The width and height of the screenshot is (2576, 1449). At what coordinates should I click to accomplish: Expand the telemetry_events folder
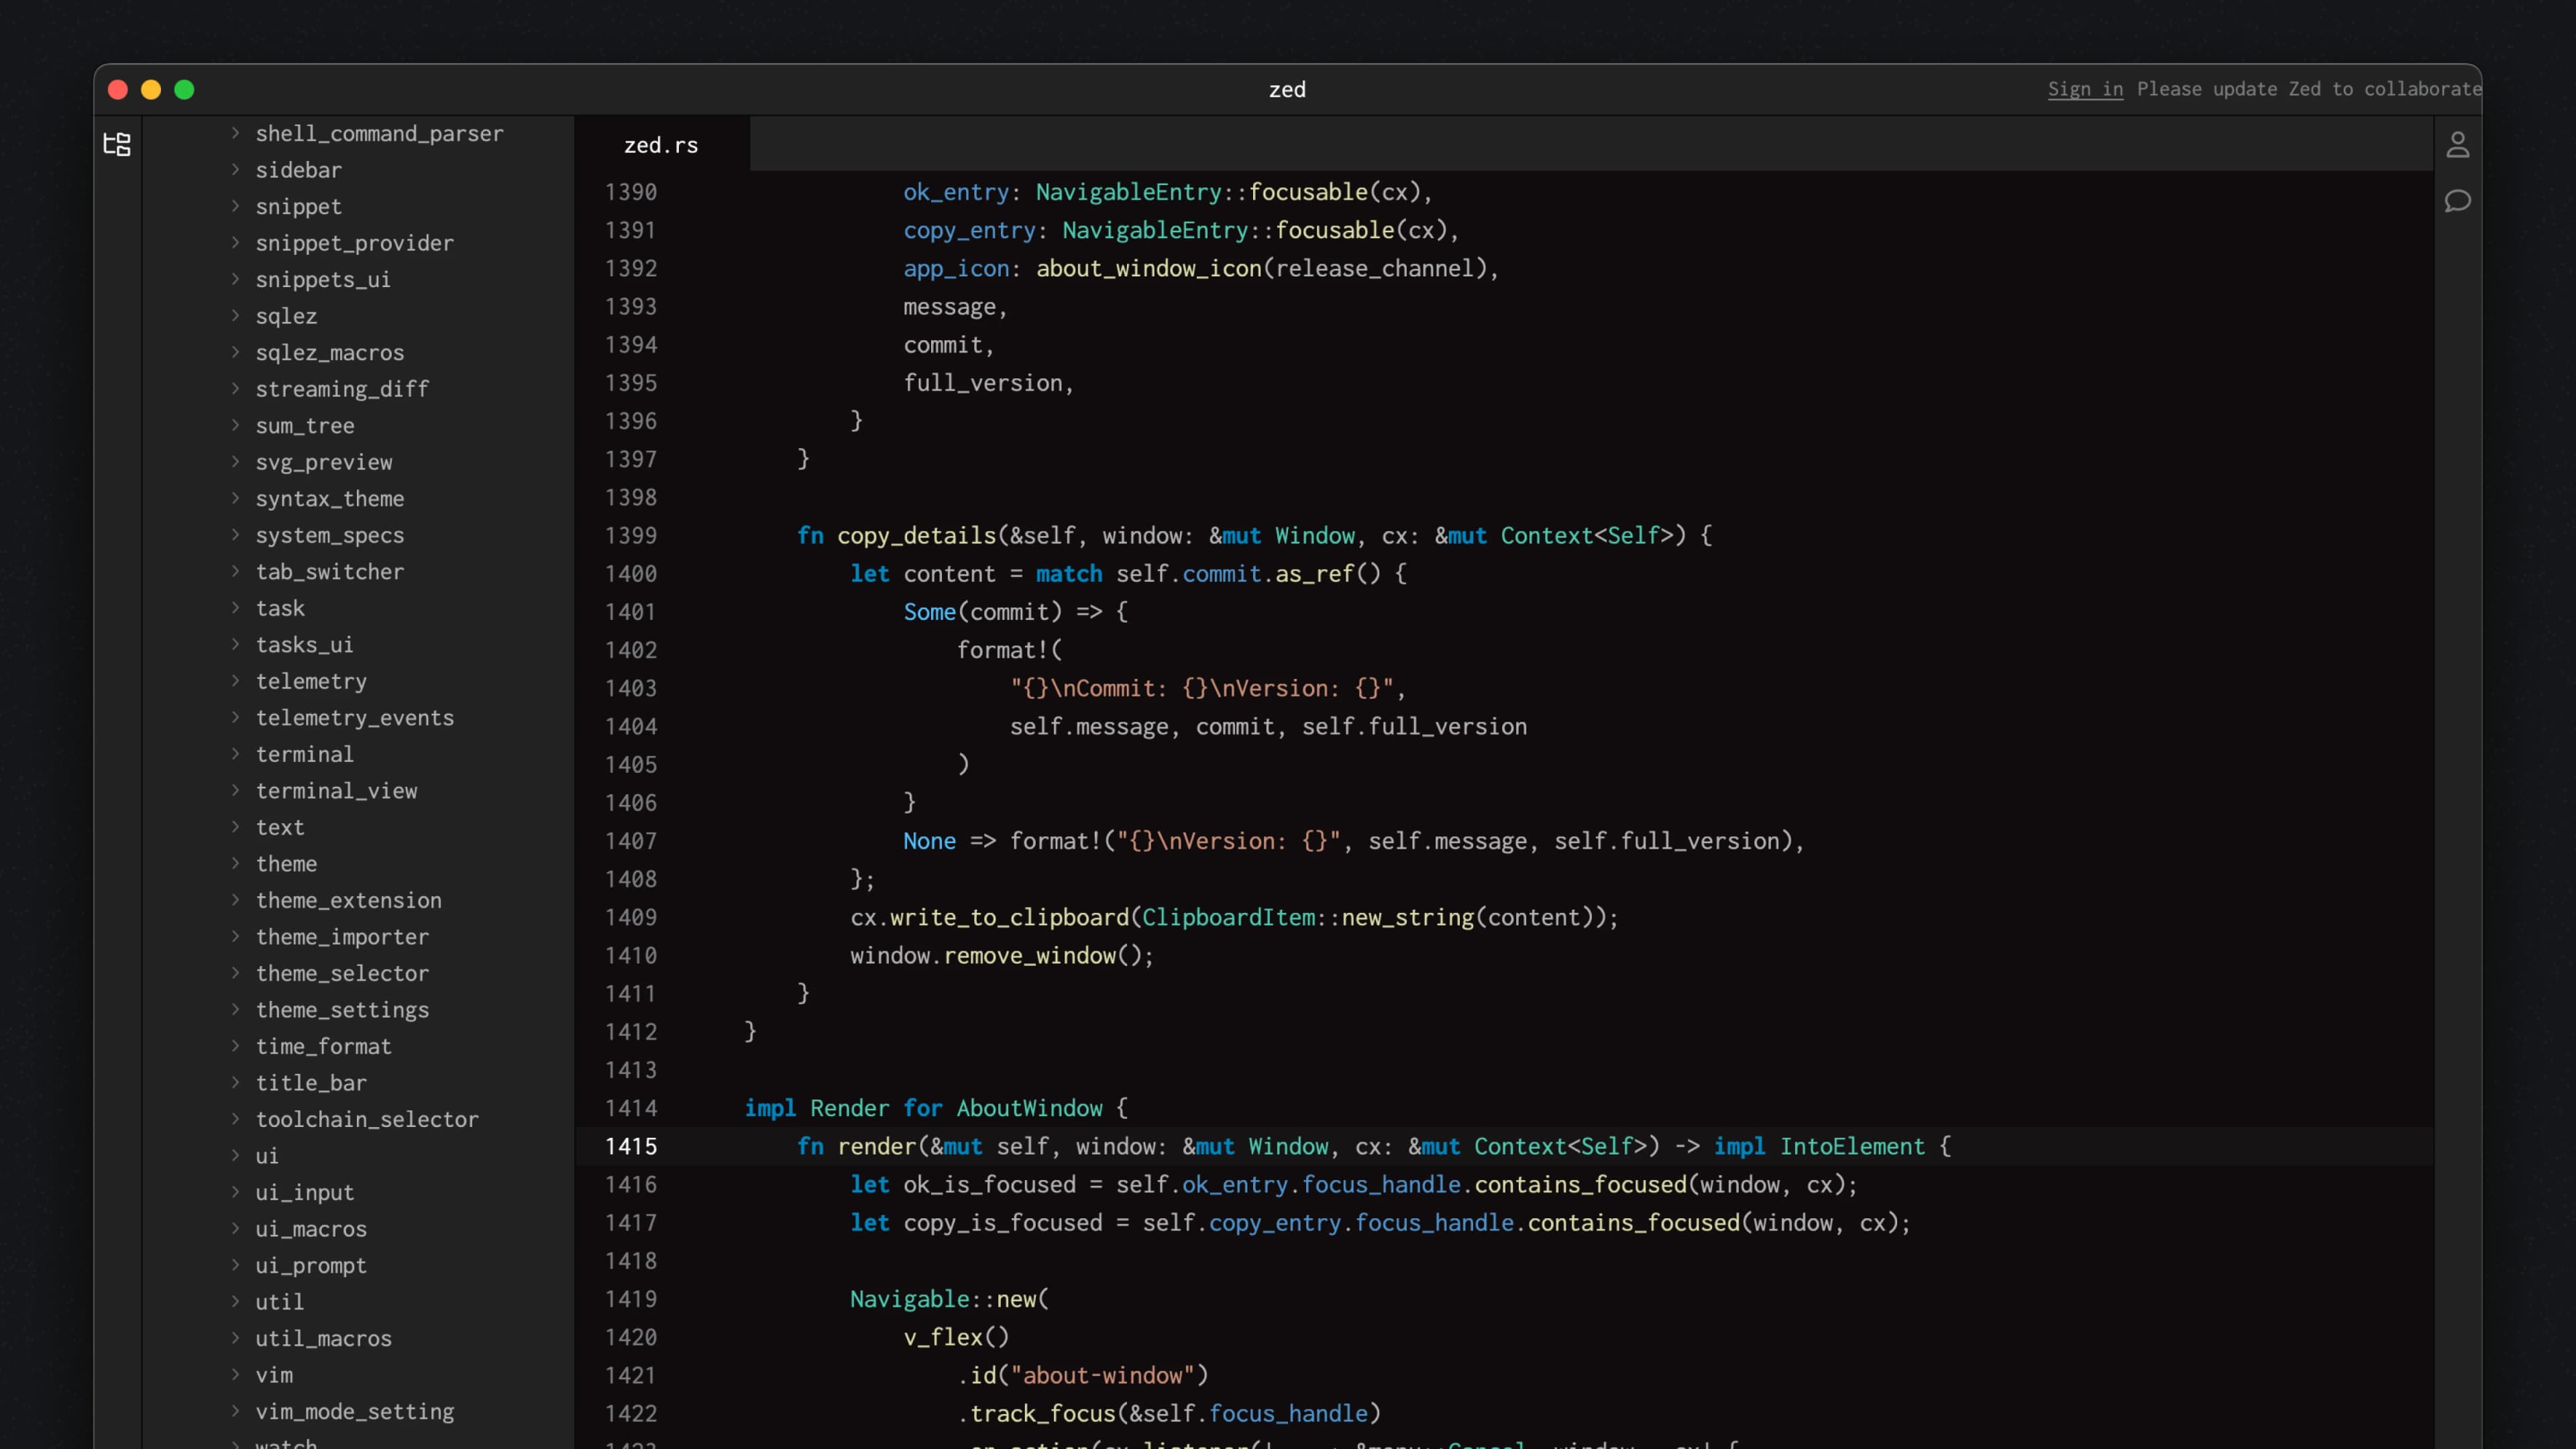click(354, 717)
